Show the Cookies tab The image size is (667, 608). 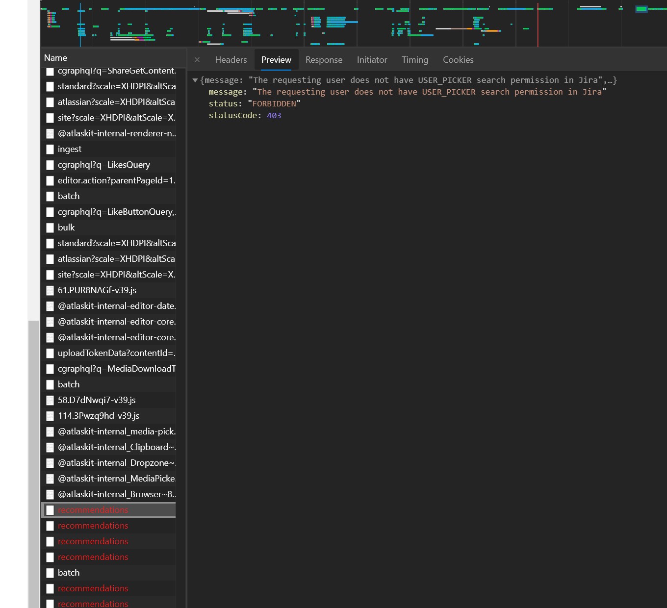point(458,60)
